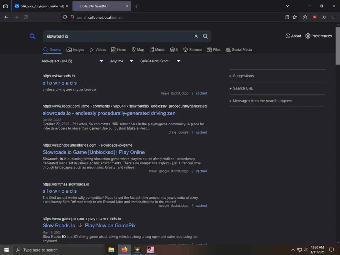
Task: Select the General search category tab
Action: (52, 50)
